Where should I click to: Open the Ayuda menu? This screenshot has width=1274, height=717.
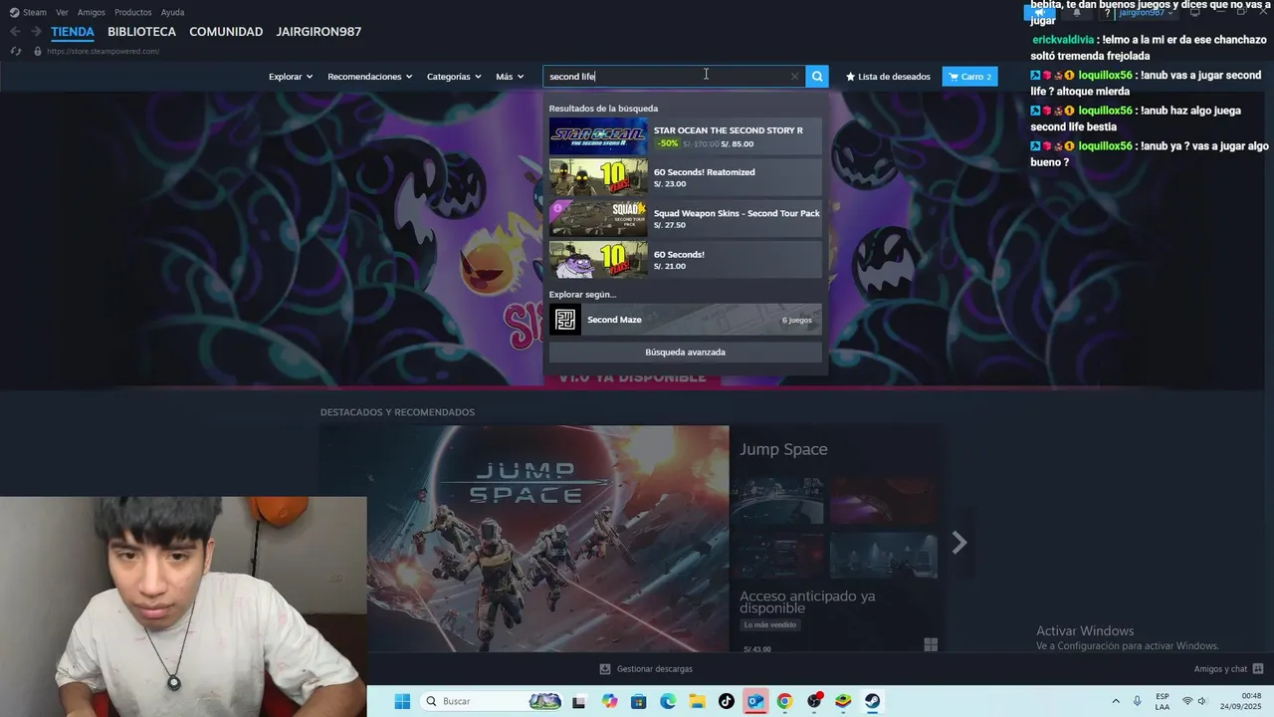tap(172, 12)
